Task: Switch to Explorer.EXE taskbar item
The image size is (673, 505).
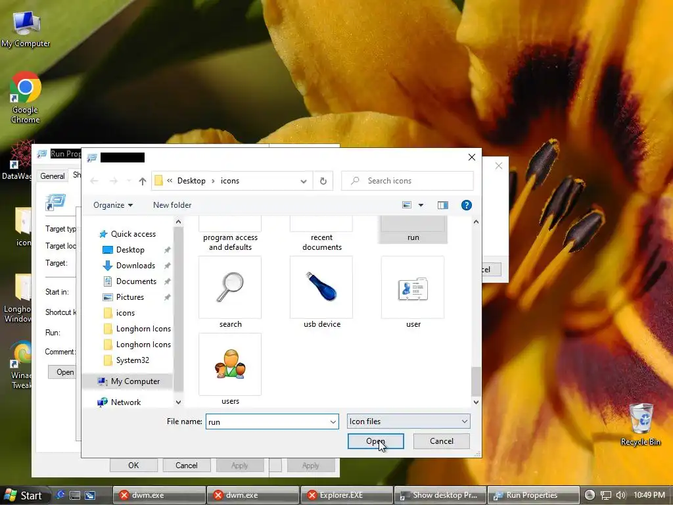Action: (x=346, y=495)
